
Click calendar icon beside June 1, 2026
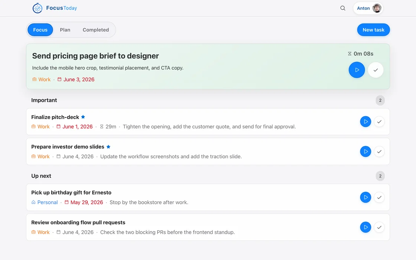59,127
